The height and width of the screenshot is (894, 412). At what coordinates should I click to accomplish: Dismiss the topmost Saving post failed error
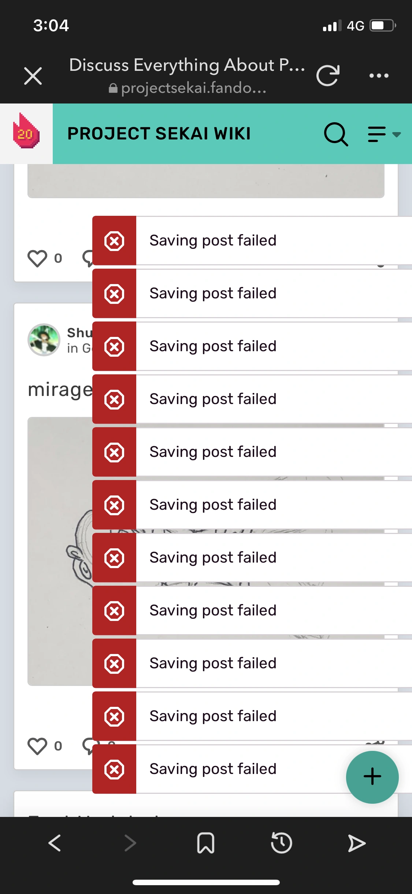coord(115,240)
